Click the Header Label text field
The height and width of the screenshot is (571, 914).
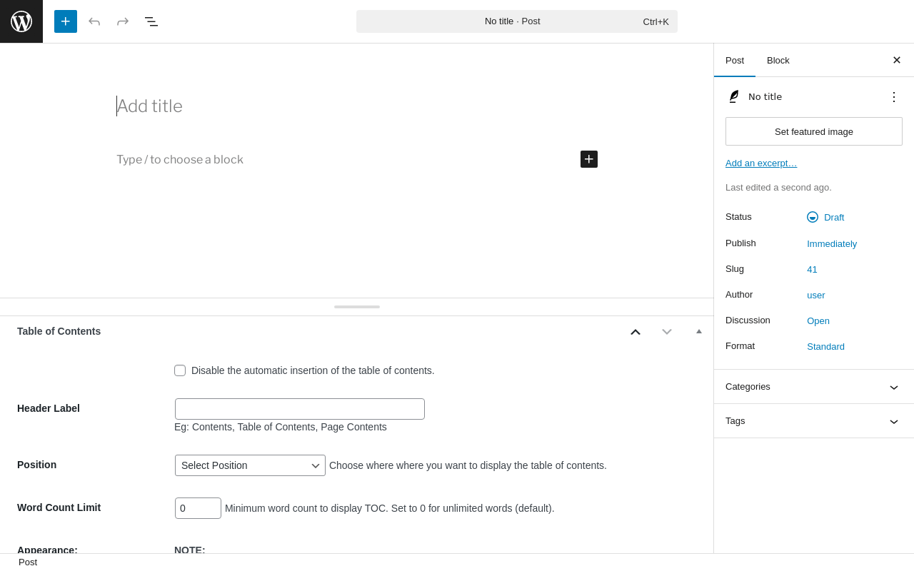tap(300, 409)
